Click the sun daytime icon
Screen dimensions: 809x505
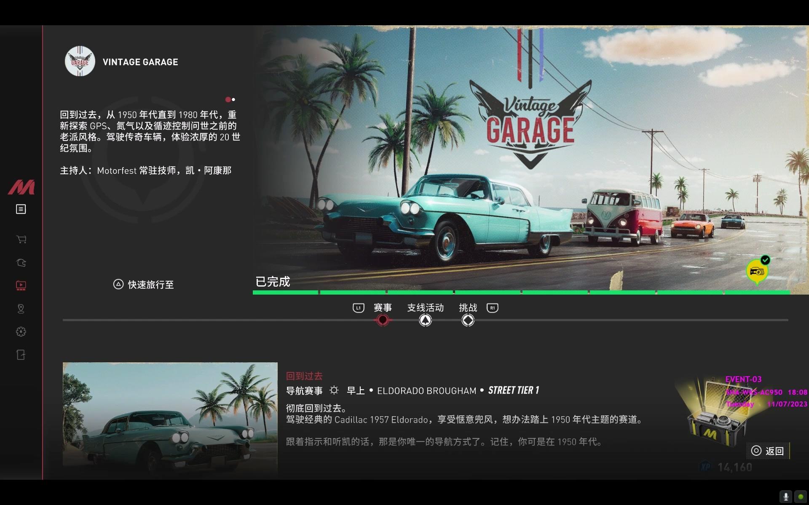[334, 391]
